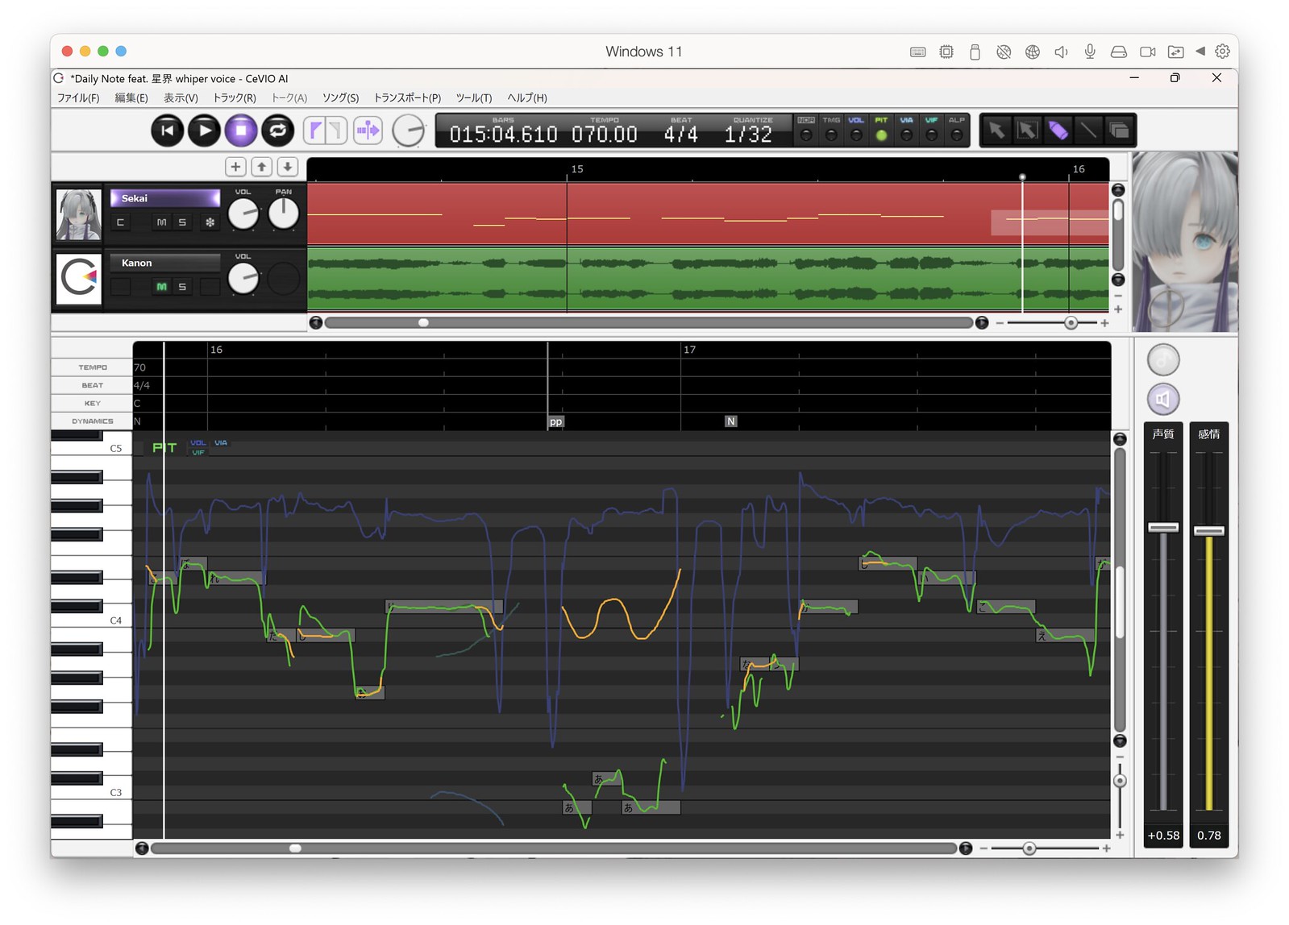Screen dimensions: 1289x925
Task: Open the トラック(R) menu
Action: (235, 97)
